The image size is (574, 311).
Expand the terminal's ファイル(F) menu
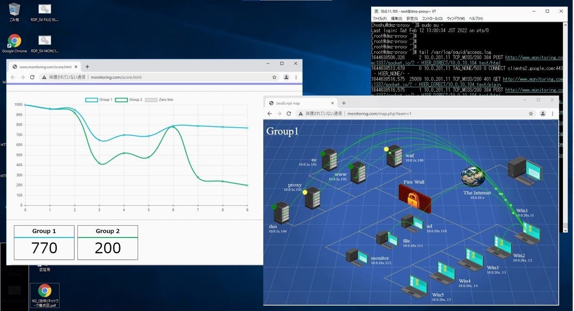(379, 19)
